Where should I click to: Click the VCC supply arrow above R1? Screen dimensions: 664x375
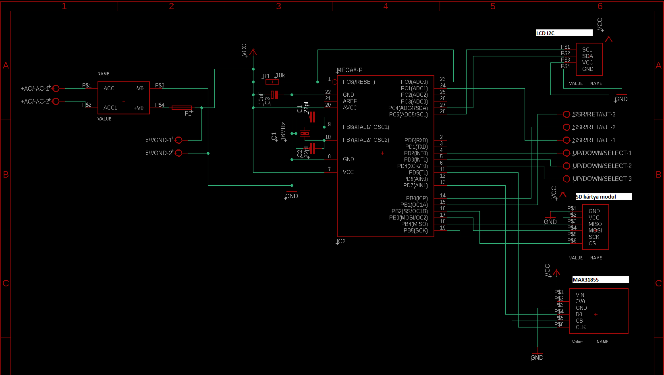click(x=253, y=52)
